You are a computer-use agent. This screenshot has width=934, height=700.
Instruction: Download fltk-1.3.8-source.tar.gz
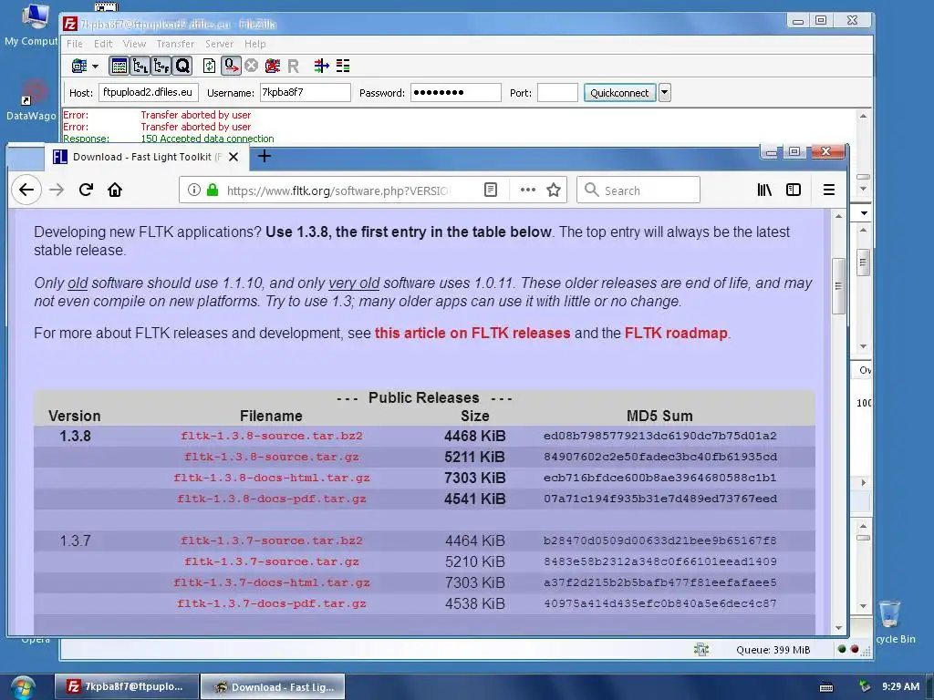[x=272, y=457]
